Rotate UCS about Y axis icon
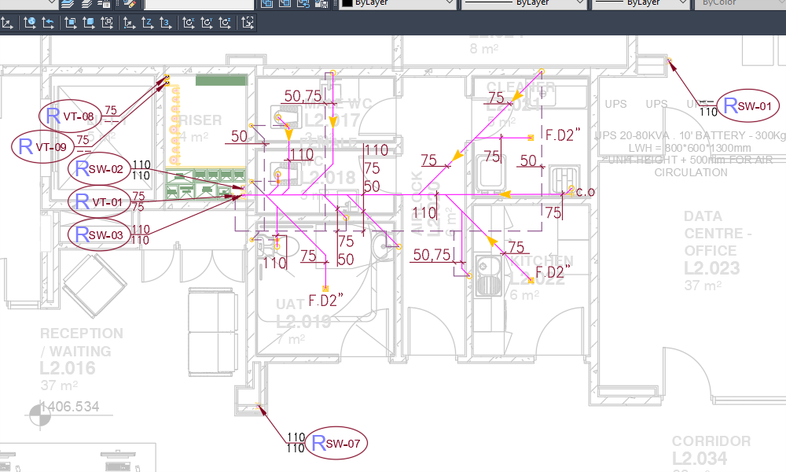The height and width of the screenshot is (472, 786). pos(207,23)
